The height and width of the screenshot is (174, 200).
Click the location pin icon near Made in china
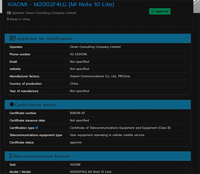coord(8,19)
